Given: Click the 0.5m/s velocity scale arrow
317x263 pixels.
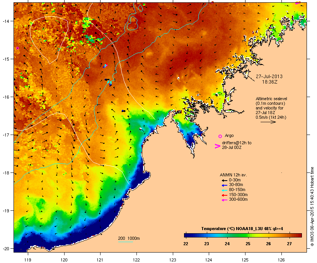Looking at the screenshot, I should (x=268, y=122).
